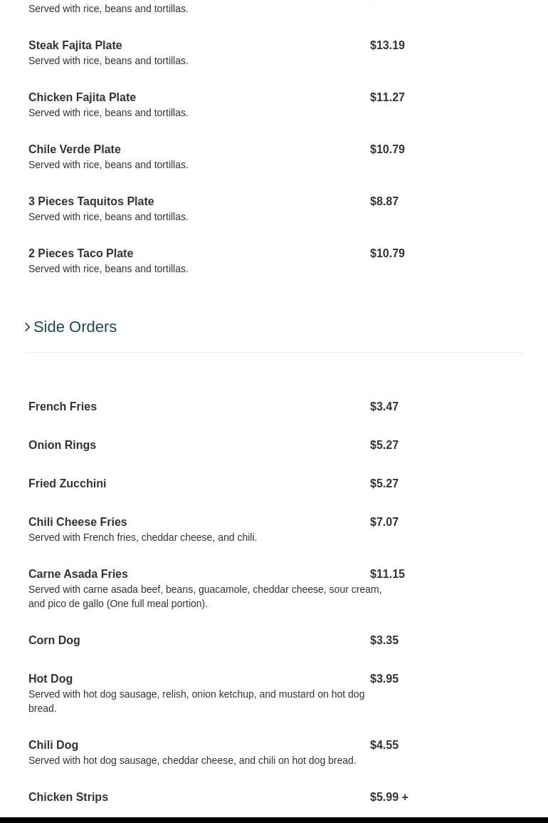Click the $11.15 Carne Asada Fries price

tap(387, 574)
